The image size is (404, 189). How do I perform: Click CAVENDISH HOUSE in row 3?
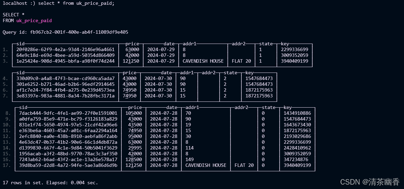[203, 61]
